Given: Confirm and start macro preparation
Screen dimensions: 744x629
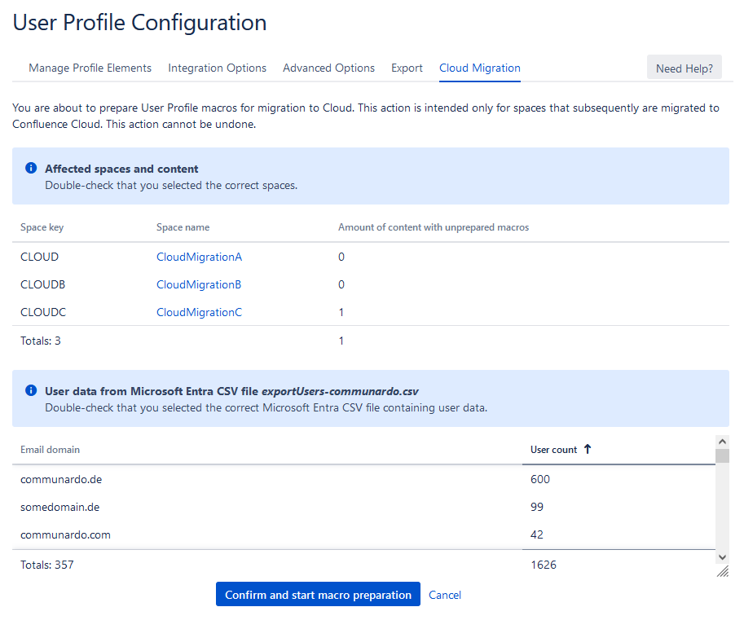Looking at the screenshot, I should [x=318, y=595].
